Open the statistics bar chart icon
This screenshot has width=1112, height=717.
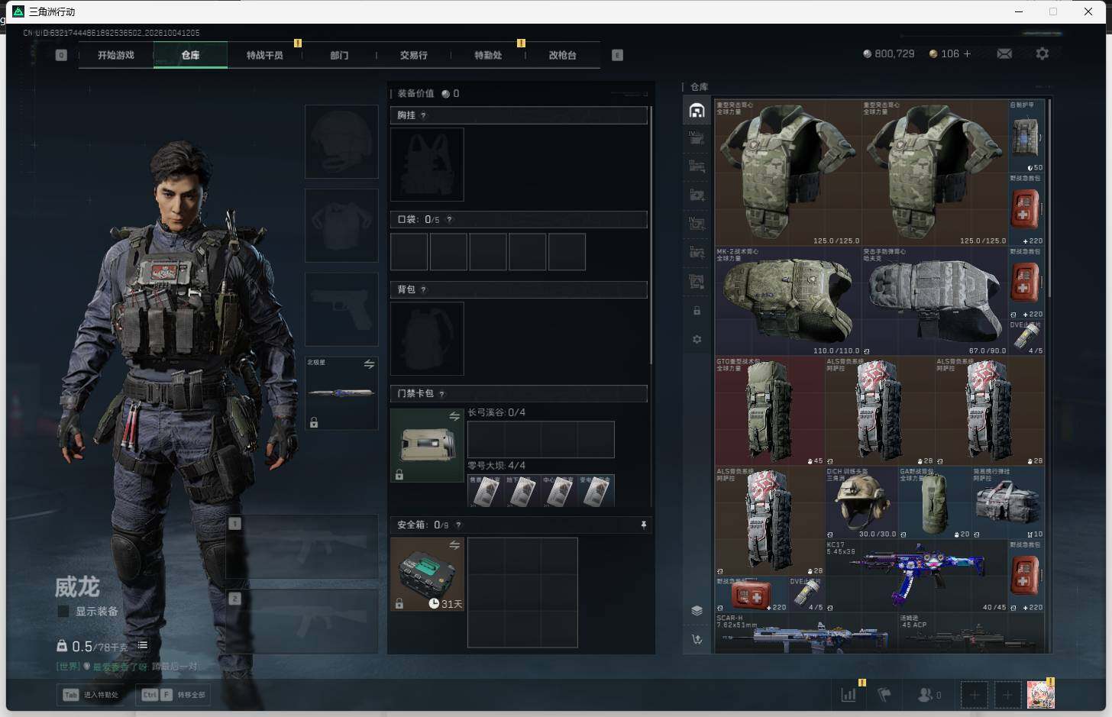click(849, 695)
